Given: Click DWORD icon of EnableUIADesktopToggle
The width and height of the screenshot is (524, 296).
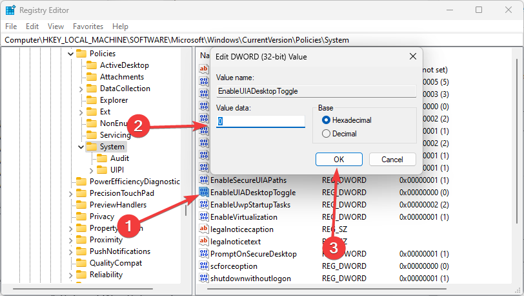Looking at the screenshot, I should (204, 193).
